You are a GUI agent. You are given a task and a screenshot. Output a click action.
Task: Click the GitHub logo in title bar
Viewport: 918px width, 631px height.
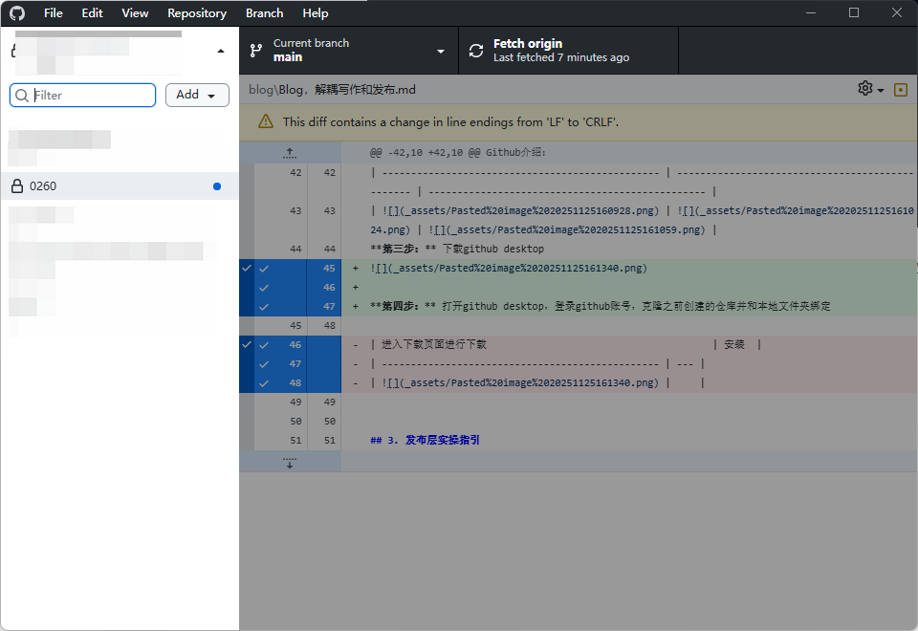click(17, 13)
